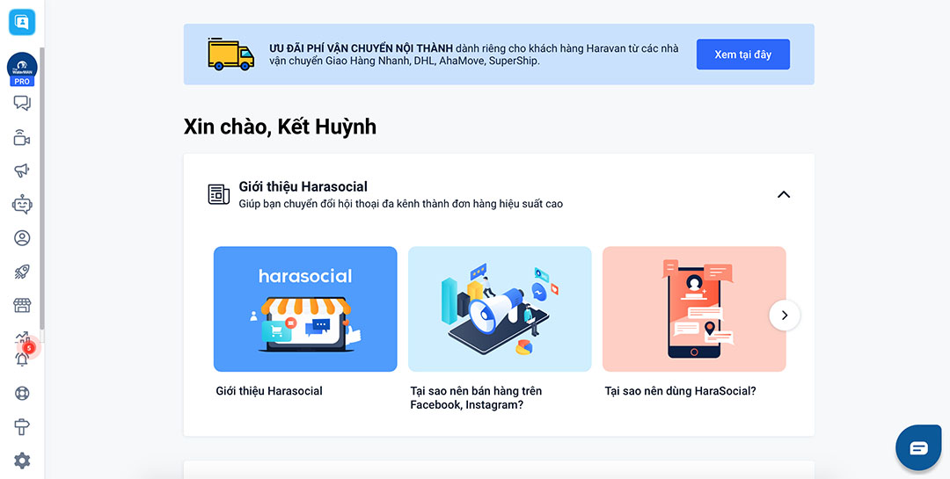The image size is (950, 479).
Task: Open the customers profile icon
Action: point(22,238)
